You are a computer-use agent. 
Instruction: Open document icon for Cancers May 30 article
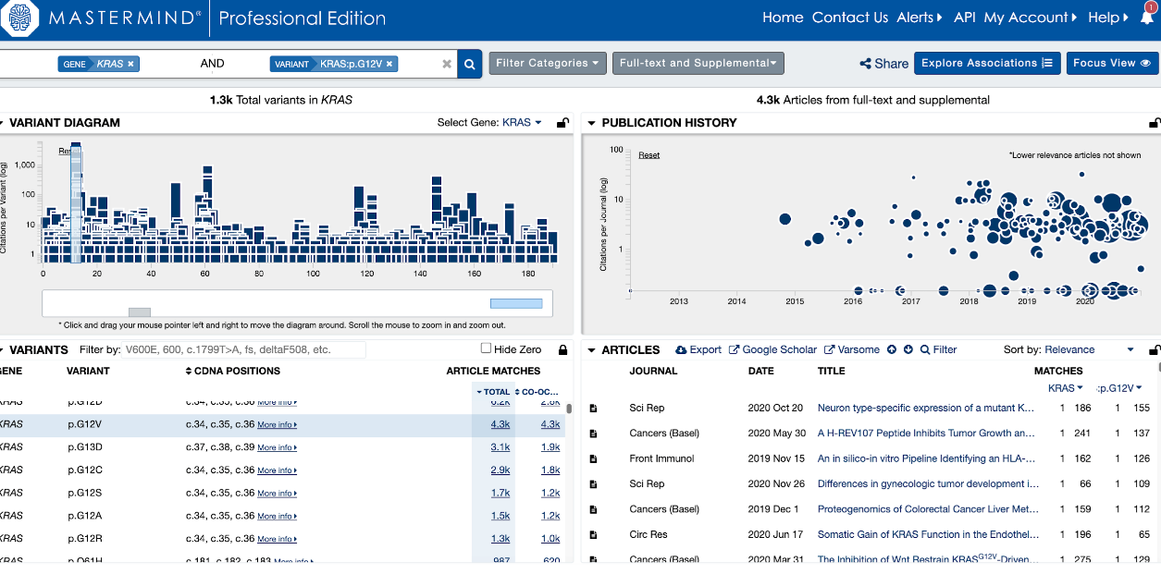594,434
